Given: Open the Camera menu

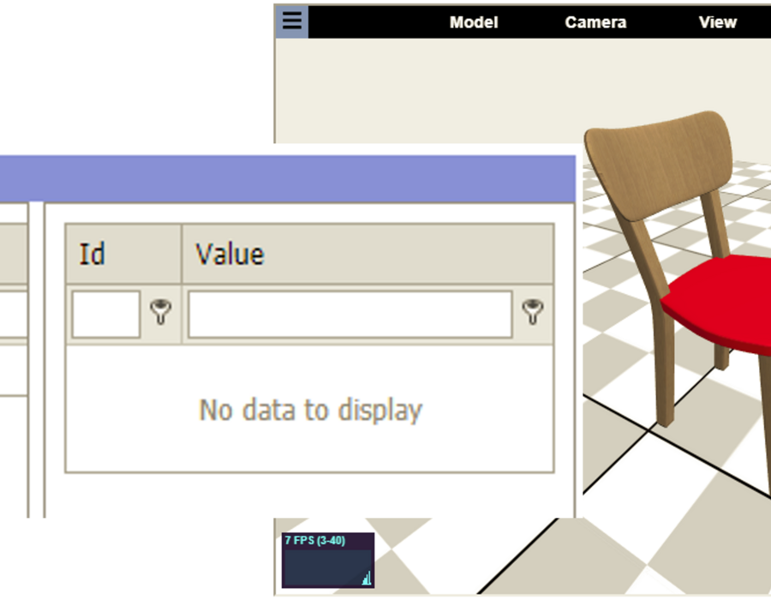Looking at the screenshot, I should coord(595,22).
